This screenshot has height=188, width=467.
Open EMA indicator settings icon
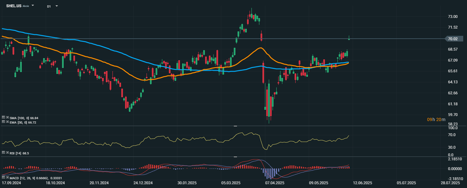pos(3,122)
